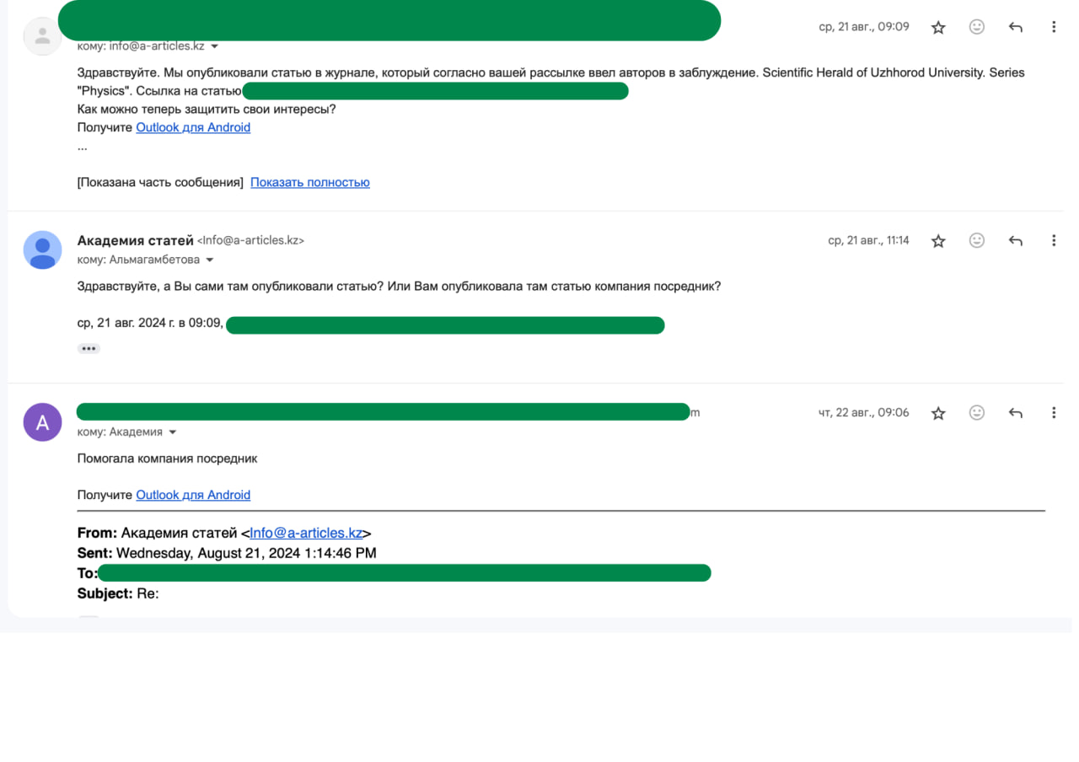Show trimmed quoted content with three dots button

(89, 349)
